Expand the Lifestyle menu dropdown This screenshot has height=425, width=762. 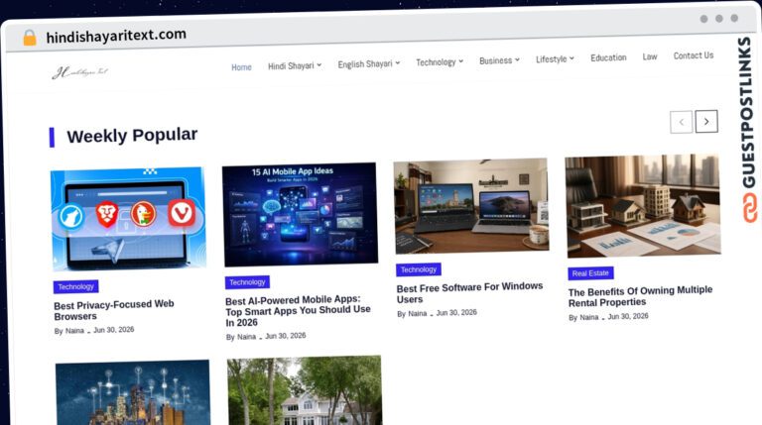[555, 59]
